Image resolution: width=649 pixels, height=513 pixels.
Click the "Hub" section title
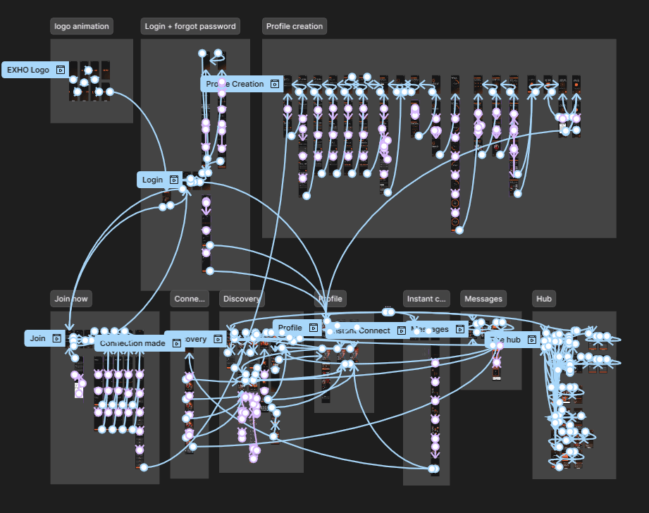(544, 299)
